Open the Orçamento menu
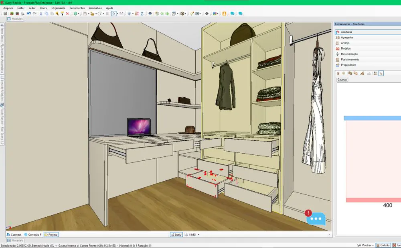The image size is (401, 248). tap(58, 8)
